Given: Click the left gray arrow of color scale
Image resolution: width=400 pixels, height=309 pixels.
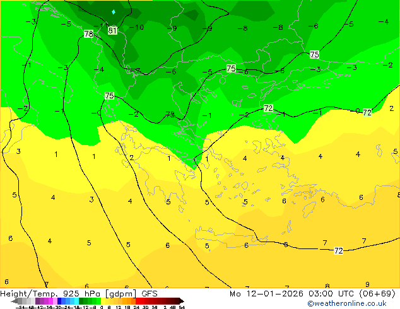Looking at the screenshot, I should [x=15, y=301].
